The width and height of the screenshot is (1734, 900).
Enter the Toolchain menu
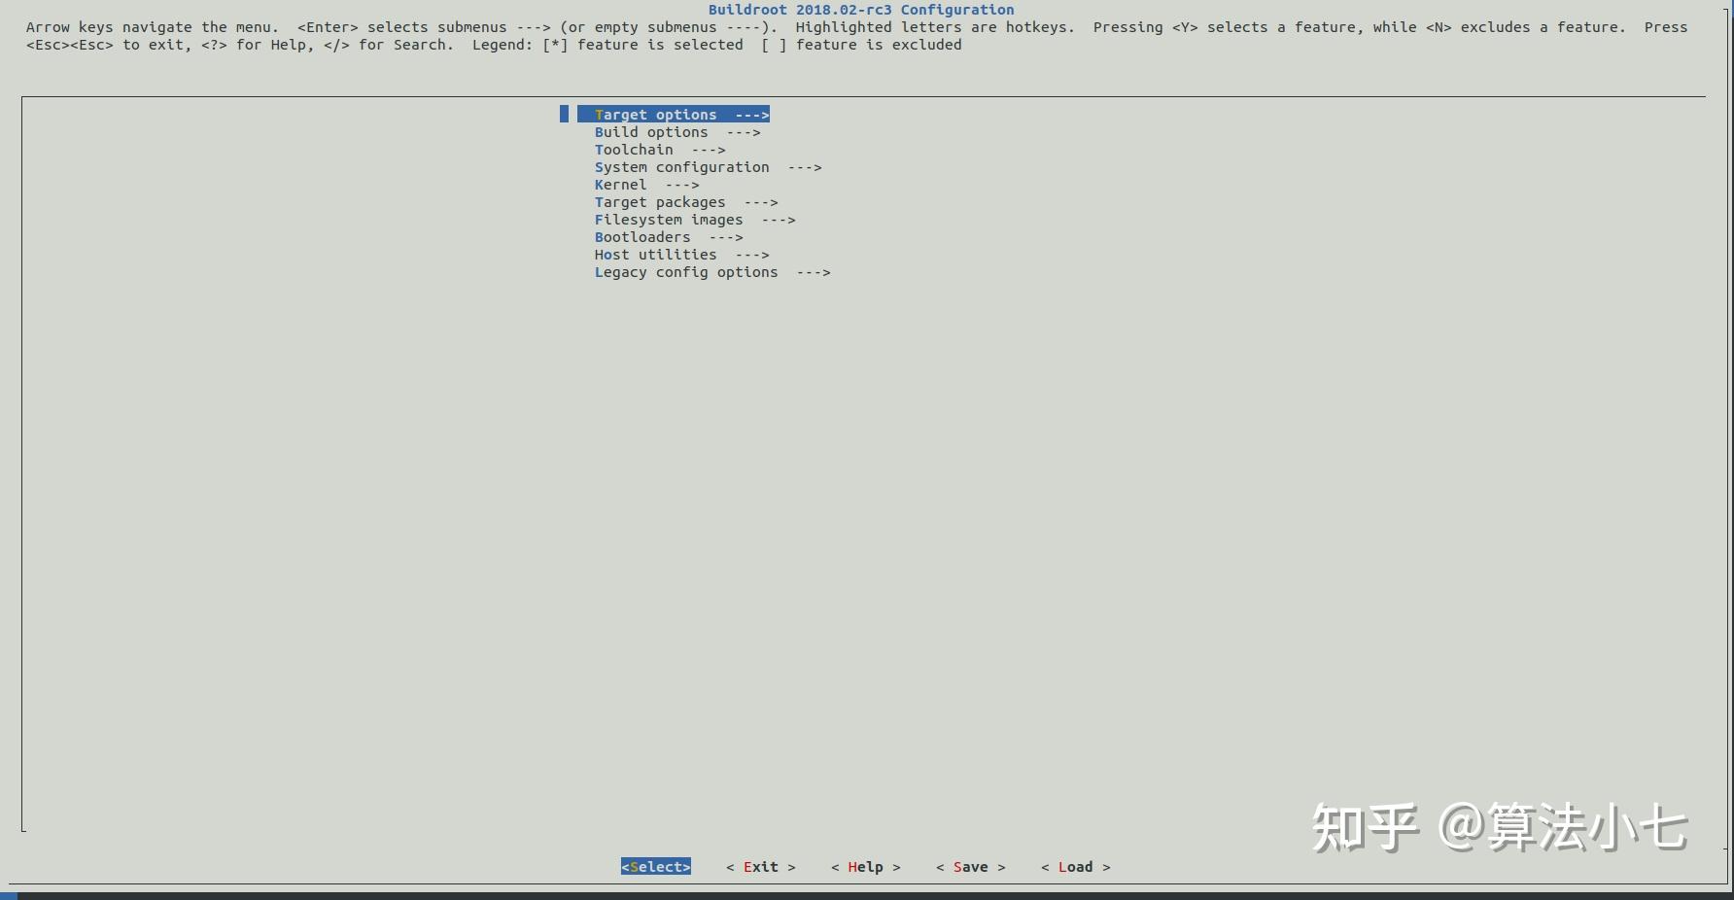(x=633, y=149)
